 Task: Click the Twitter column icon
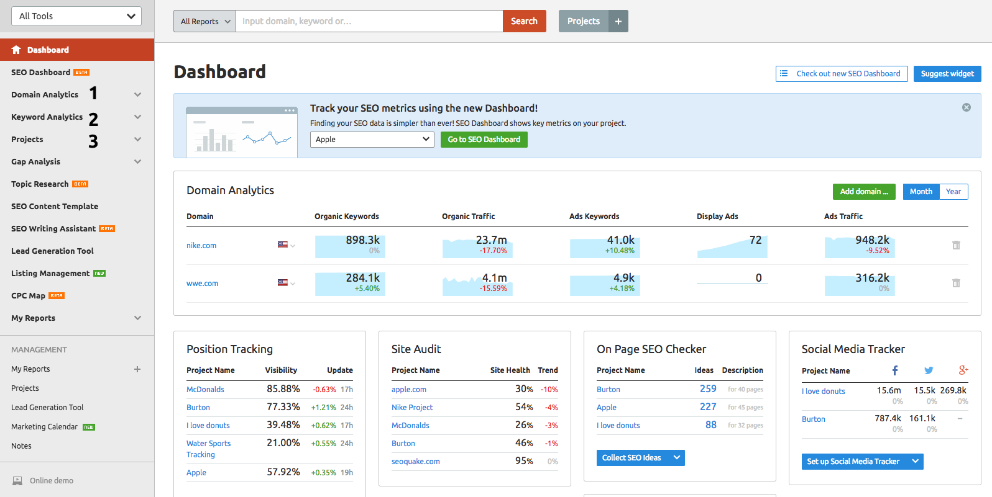tap(929, 370)
